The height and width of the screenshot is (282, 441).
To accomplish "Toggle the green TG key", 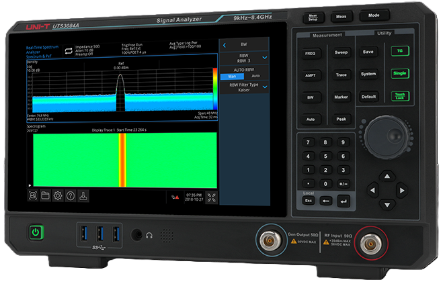I will [x=399, y=51].
